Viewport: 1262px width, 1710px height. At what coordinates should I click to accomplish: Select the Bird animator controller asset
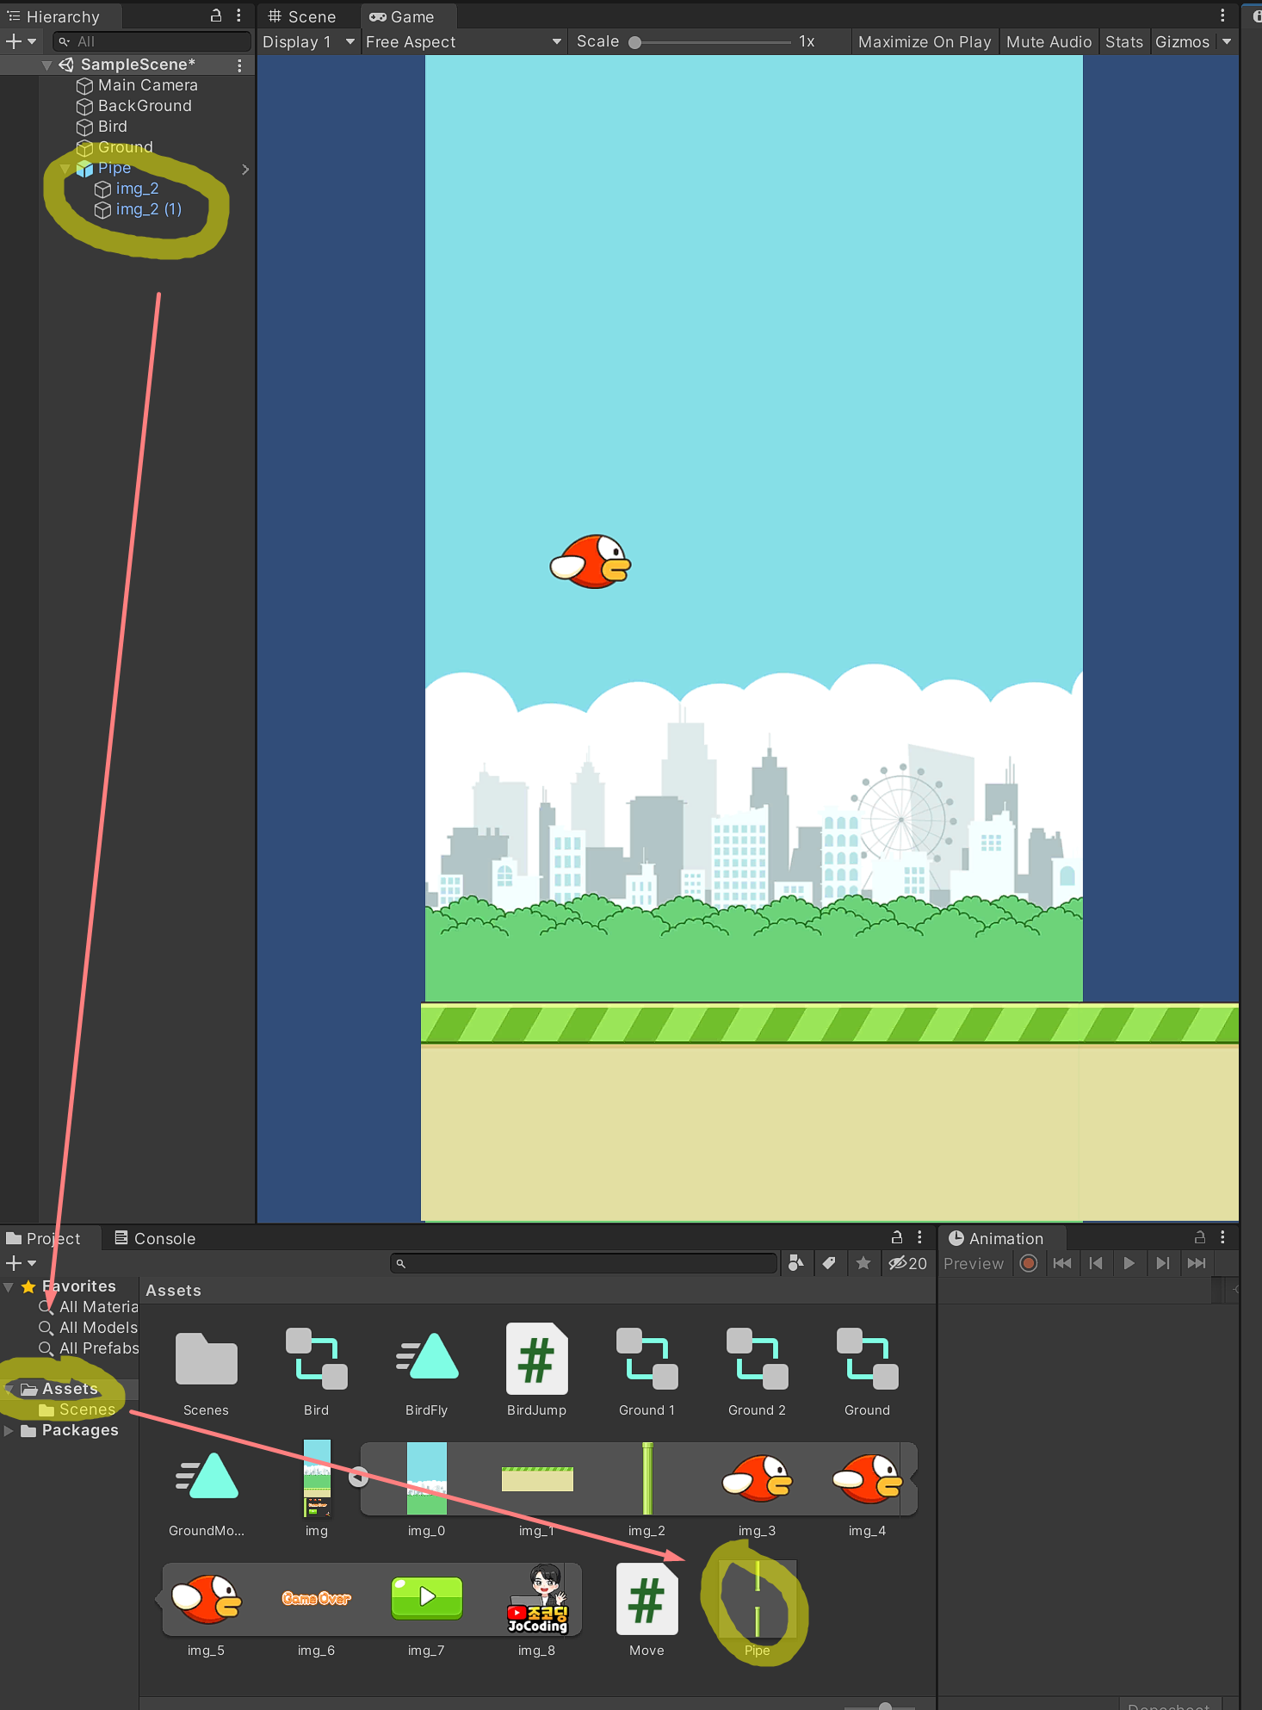tap(316, 1360)
